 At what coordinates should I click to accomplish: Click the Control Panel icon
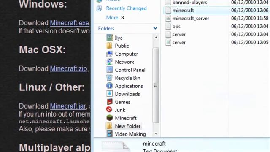coord(110,70)
